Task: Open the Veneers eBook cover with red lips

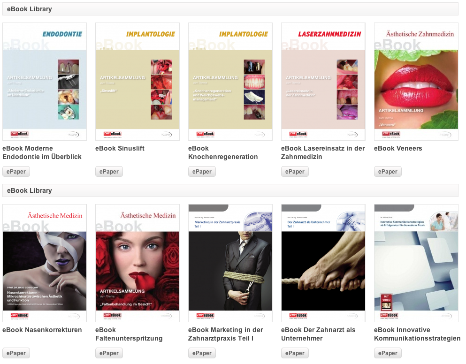Action: (x=416, y=82)
